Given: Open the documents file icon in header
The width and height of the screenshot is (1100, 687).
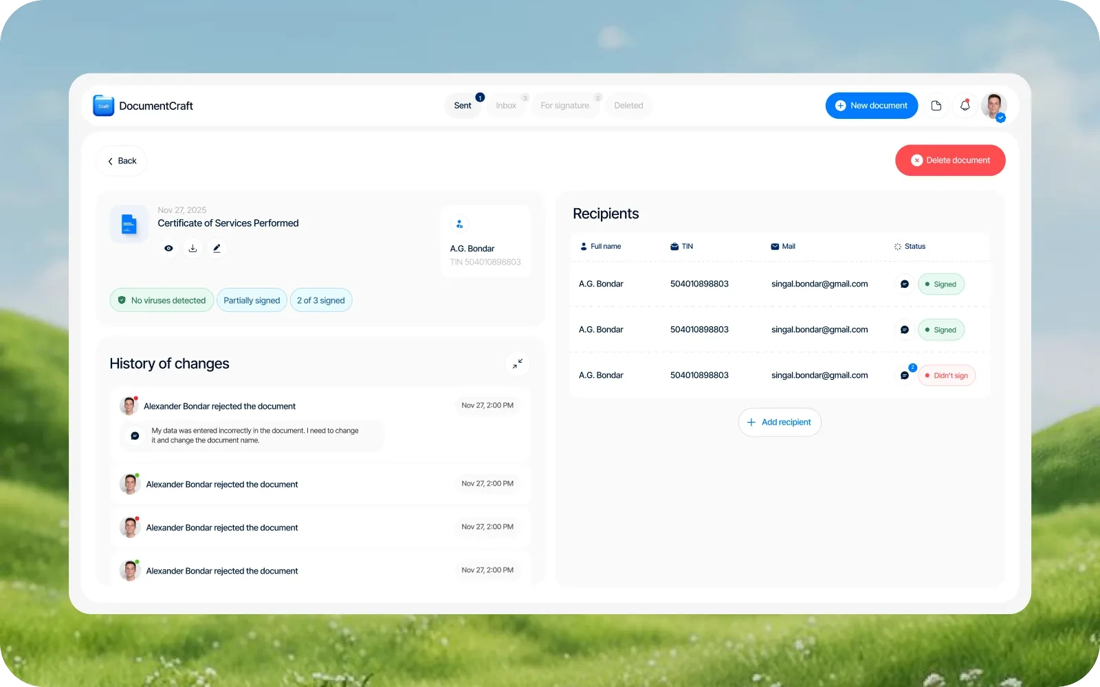Looking at the screenshot, I should 936,106.
